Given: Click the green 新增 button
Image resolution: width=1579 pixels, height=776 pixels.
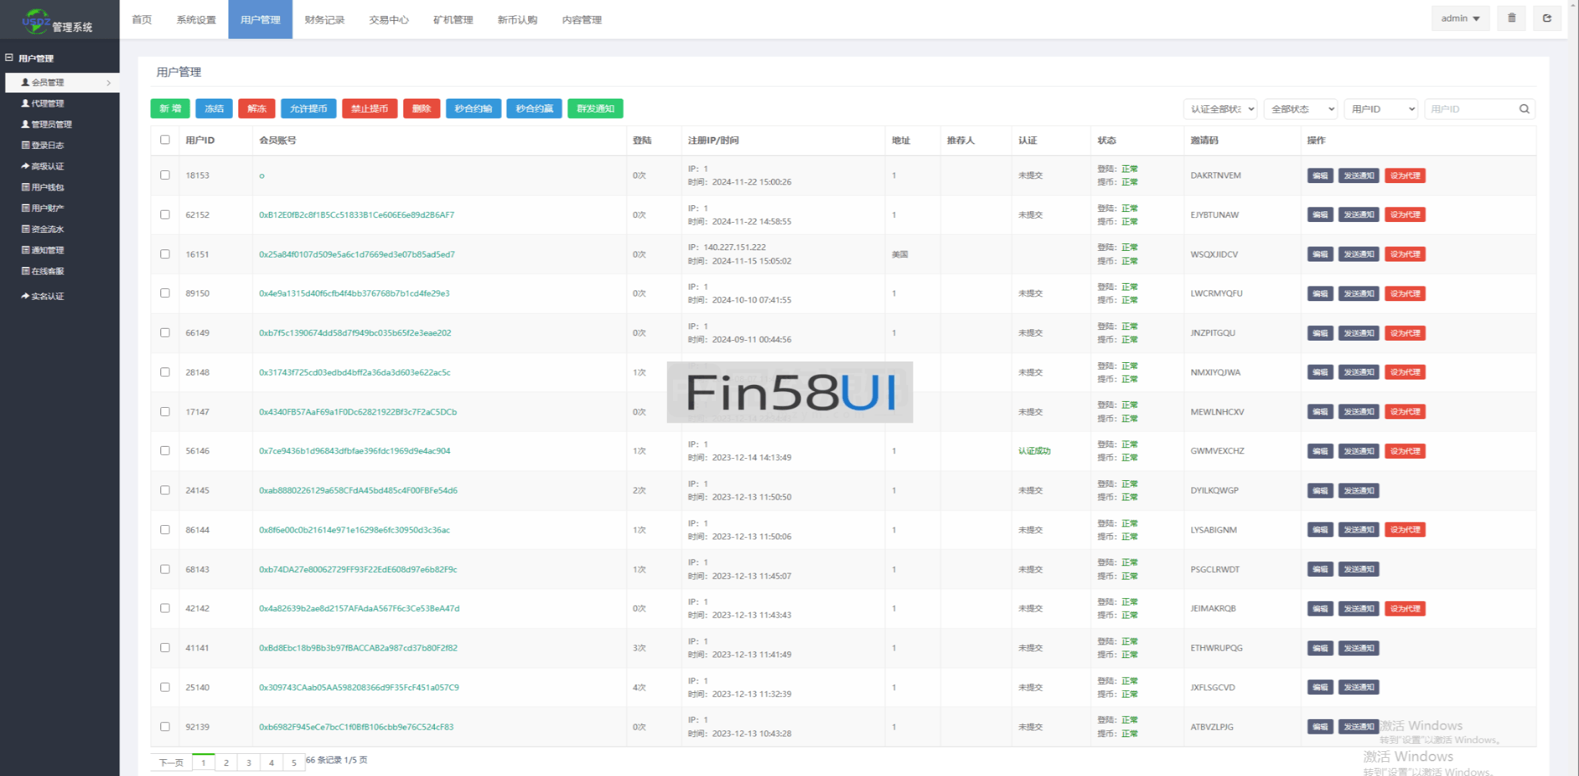Looking at the screenshot, I should pos(170,109).
